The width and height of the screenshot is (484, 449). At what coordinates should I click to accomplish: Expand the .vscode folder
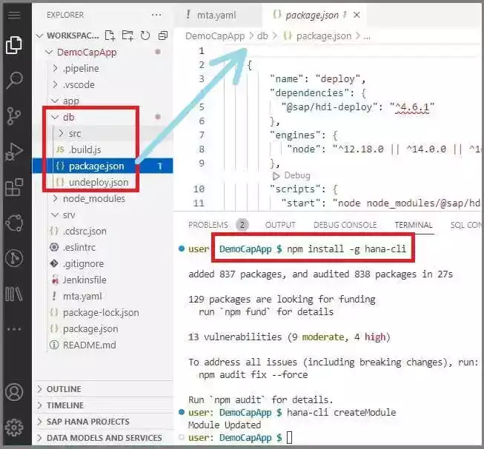pos(56,84)
